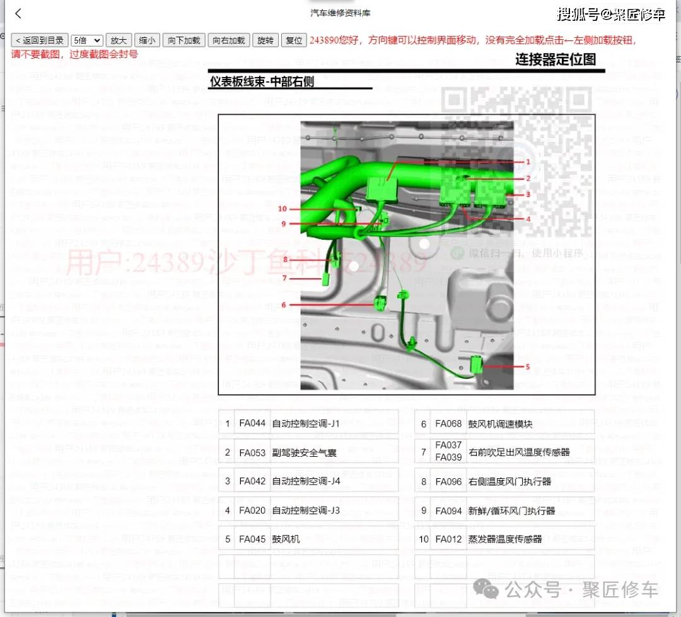Go back using the top-left arrow
681x617 pixels.
pyautogui.click(x=18, y=13)
